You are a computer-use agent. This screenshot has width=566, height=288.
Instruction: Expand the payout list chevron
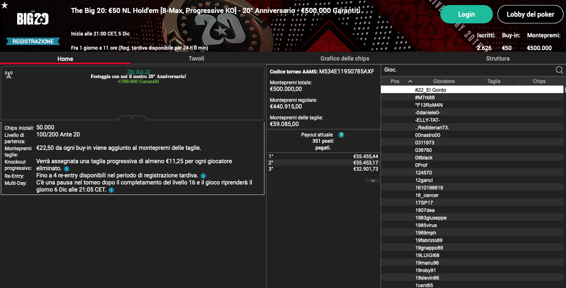coord(373,181)
